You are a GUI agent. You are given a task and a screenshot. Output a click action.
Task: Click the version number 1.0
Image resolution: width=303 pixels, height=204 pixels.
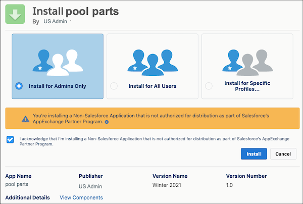(x=229, y=185)
